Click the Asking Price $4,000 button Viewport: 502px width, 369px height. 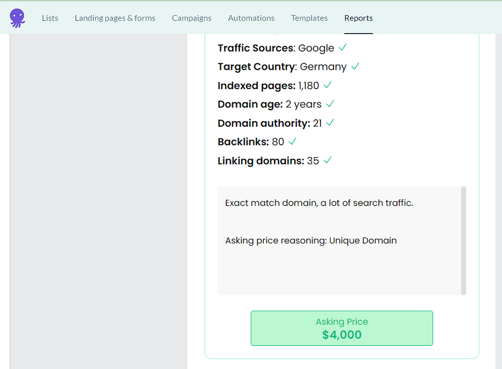tap(342, 328)
